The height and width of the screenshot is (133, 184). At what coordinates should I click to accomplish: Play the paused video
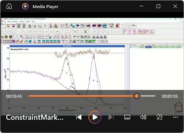pyautogui.click(x=95, y=117)
